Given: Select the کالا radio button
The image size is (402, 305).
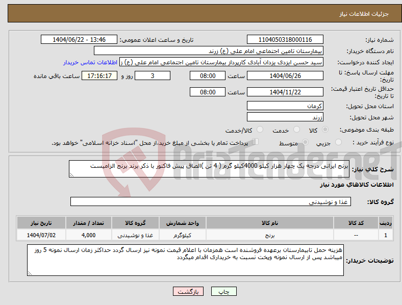Looking at the screenshot, I should [325, 130].
